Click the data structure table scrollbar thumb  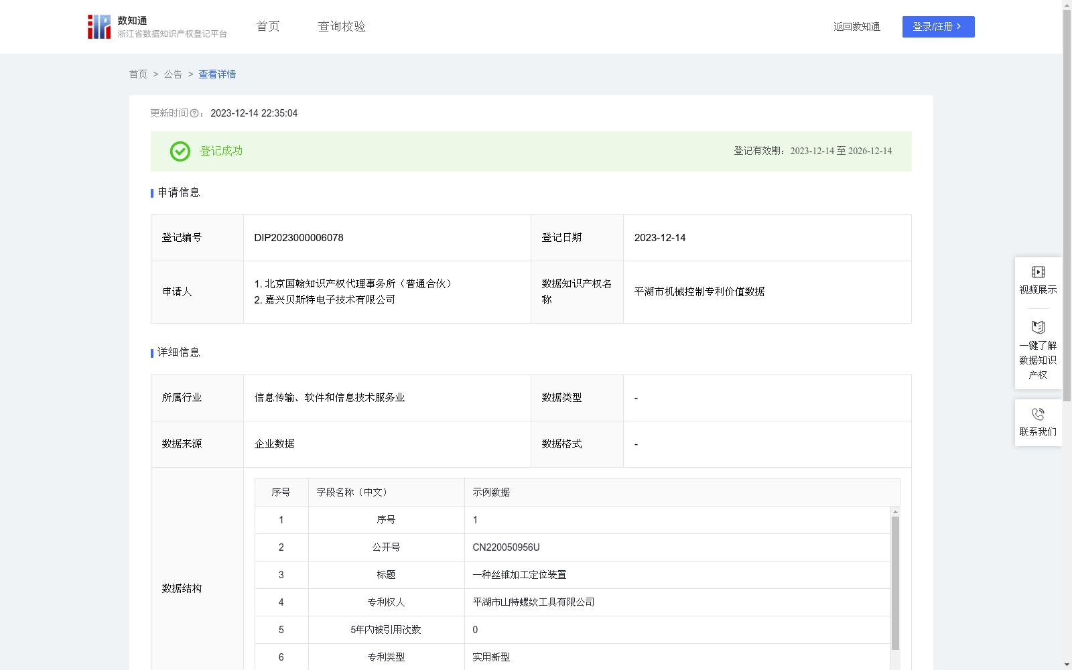click(x=895, y=583)
